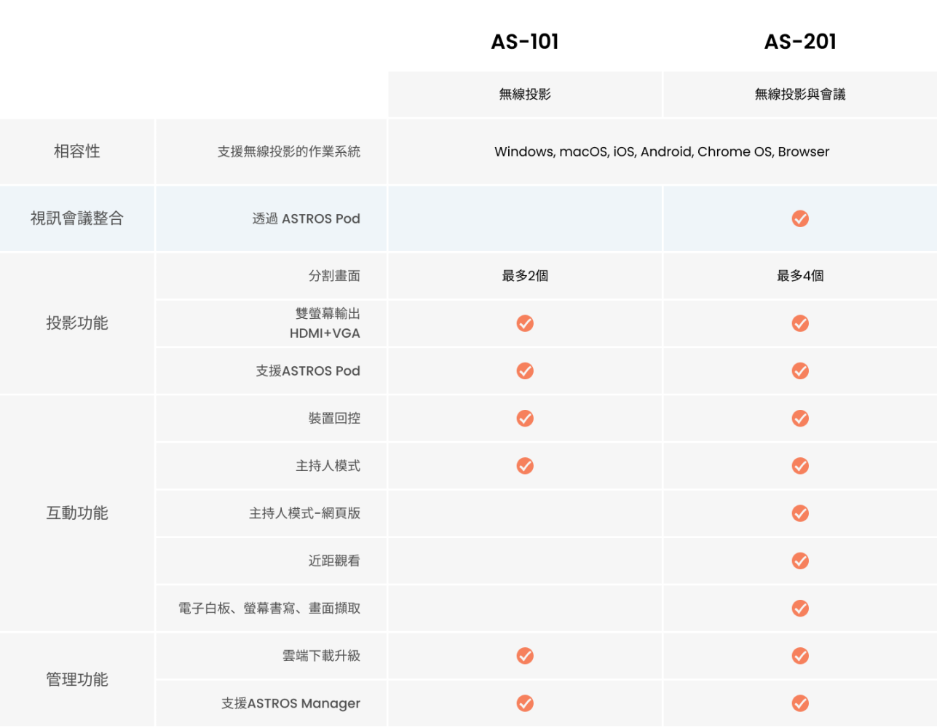Screen dimensions: 937x728
Task: Click the AS-101 checkmark for 裝置回控
Action: pyautogui.click(x=525, y=418)
